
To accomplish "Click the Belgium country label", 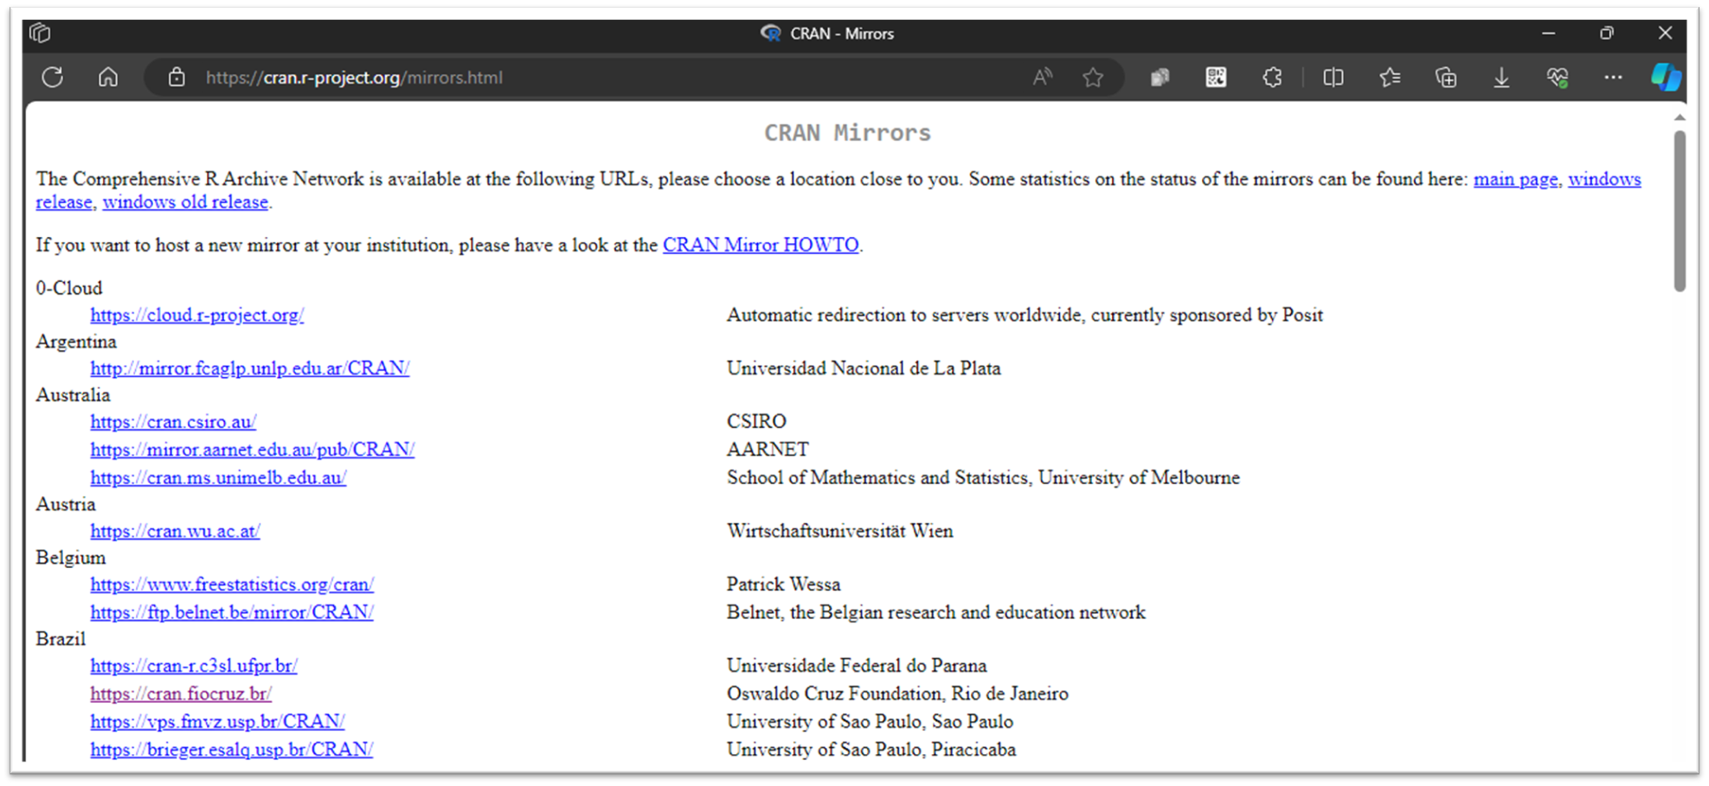I will (x=71, y=558).
